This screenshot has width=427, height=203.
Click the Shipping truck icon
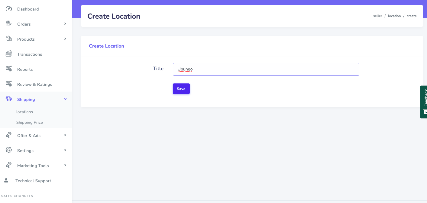(x=9, y=99)
